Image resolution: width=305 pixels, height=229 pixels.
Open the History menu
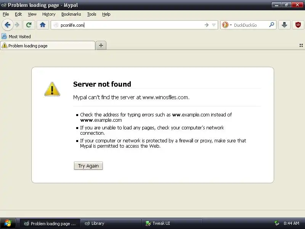pyautogui.click(x=49, y=14)
